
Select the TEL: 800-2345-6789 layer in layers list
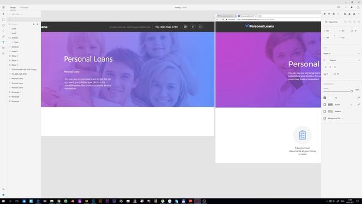[19, 74]
